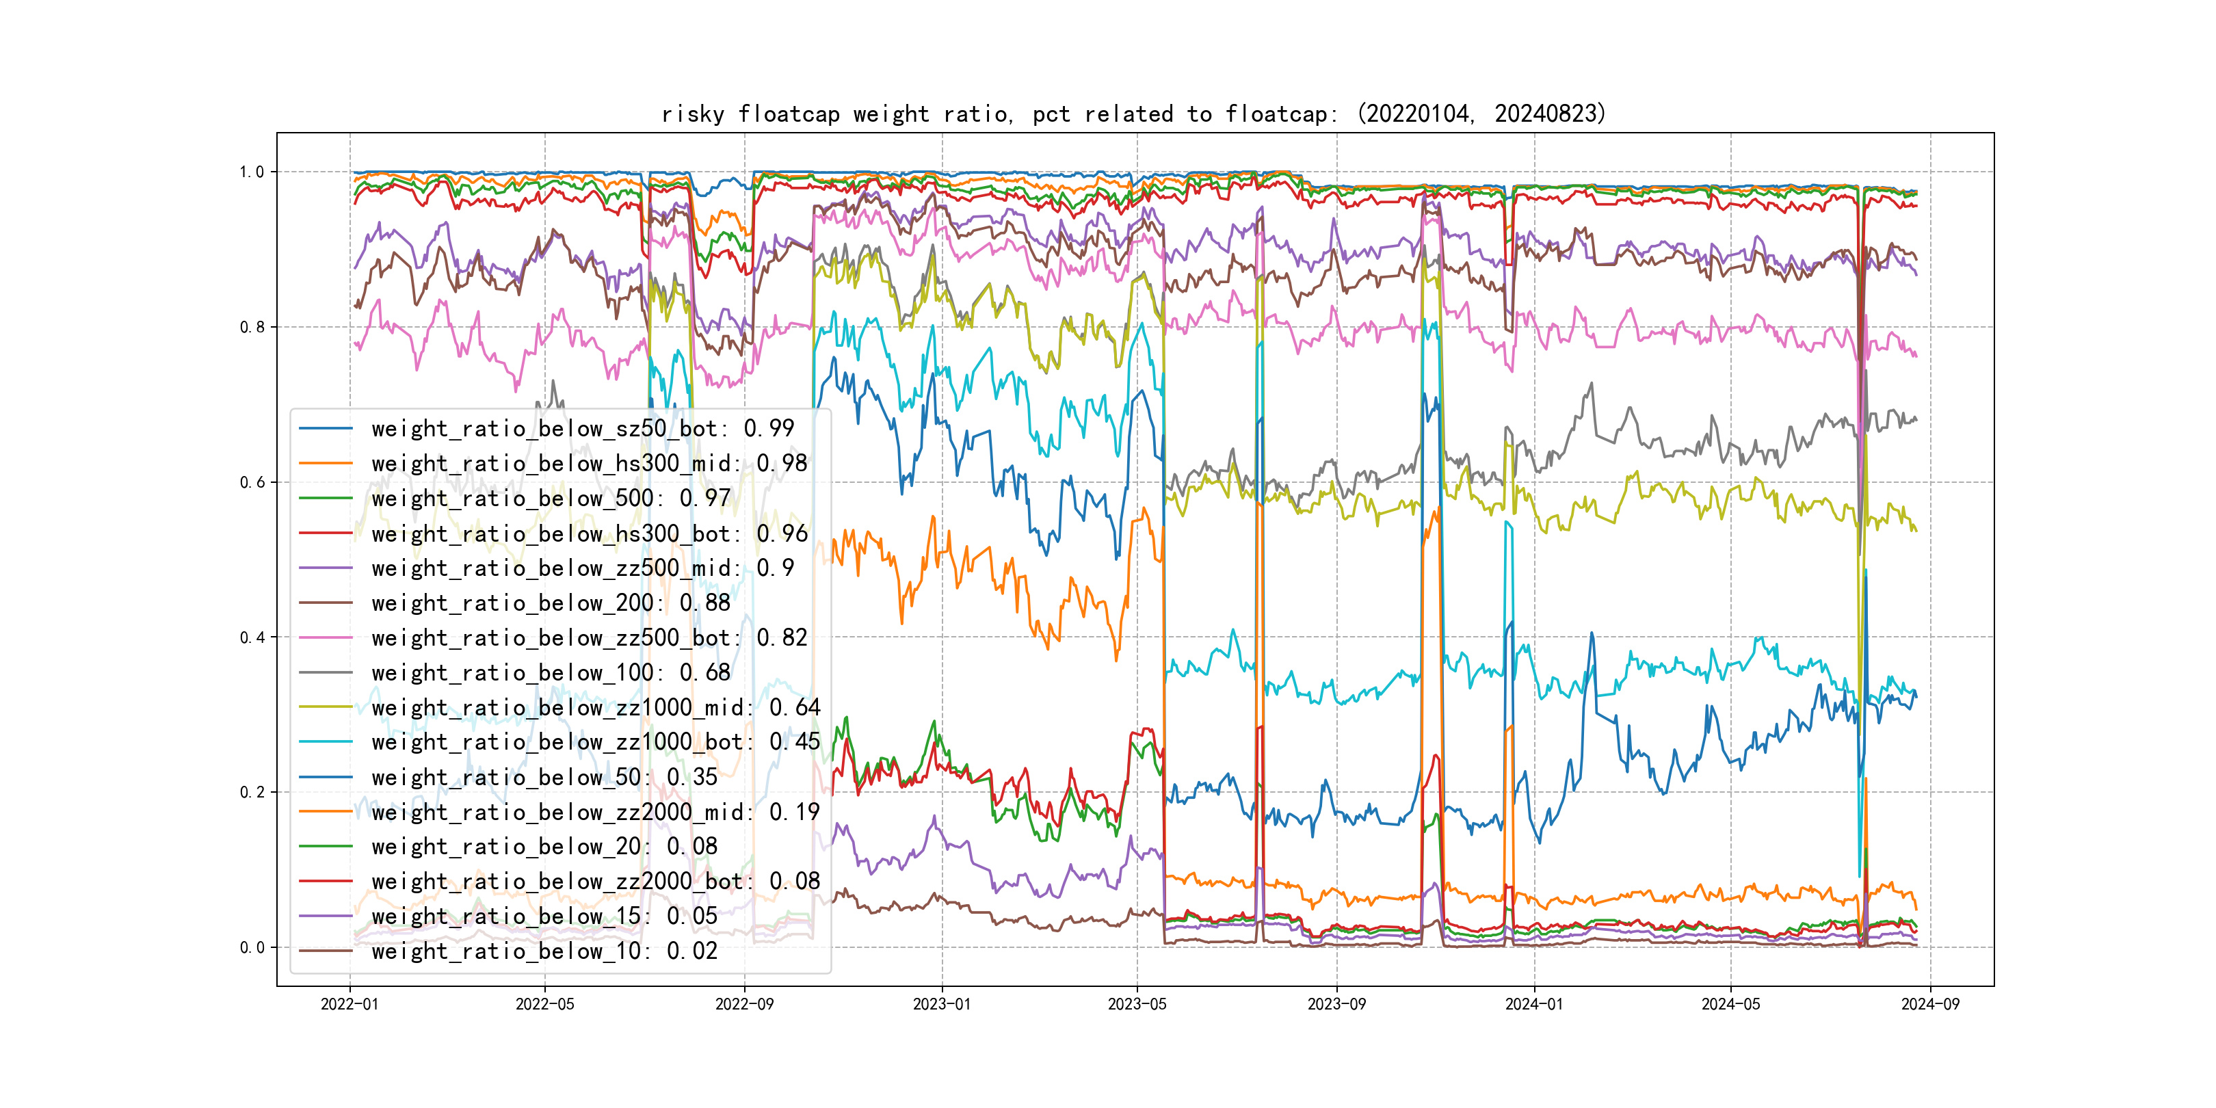Click the green line swatch for weight_ratio_below_20
The width and height of the screenshot is (2216, 1108).
click(325, 847)
